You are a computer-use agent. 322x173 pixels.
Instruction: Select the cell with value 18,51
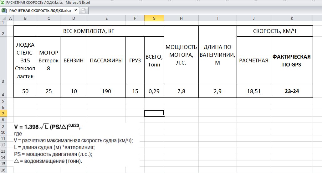(x=253, y=91)
